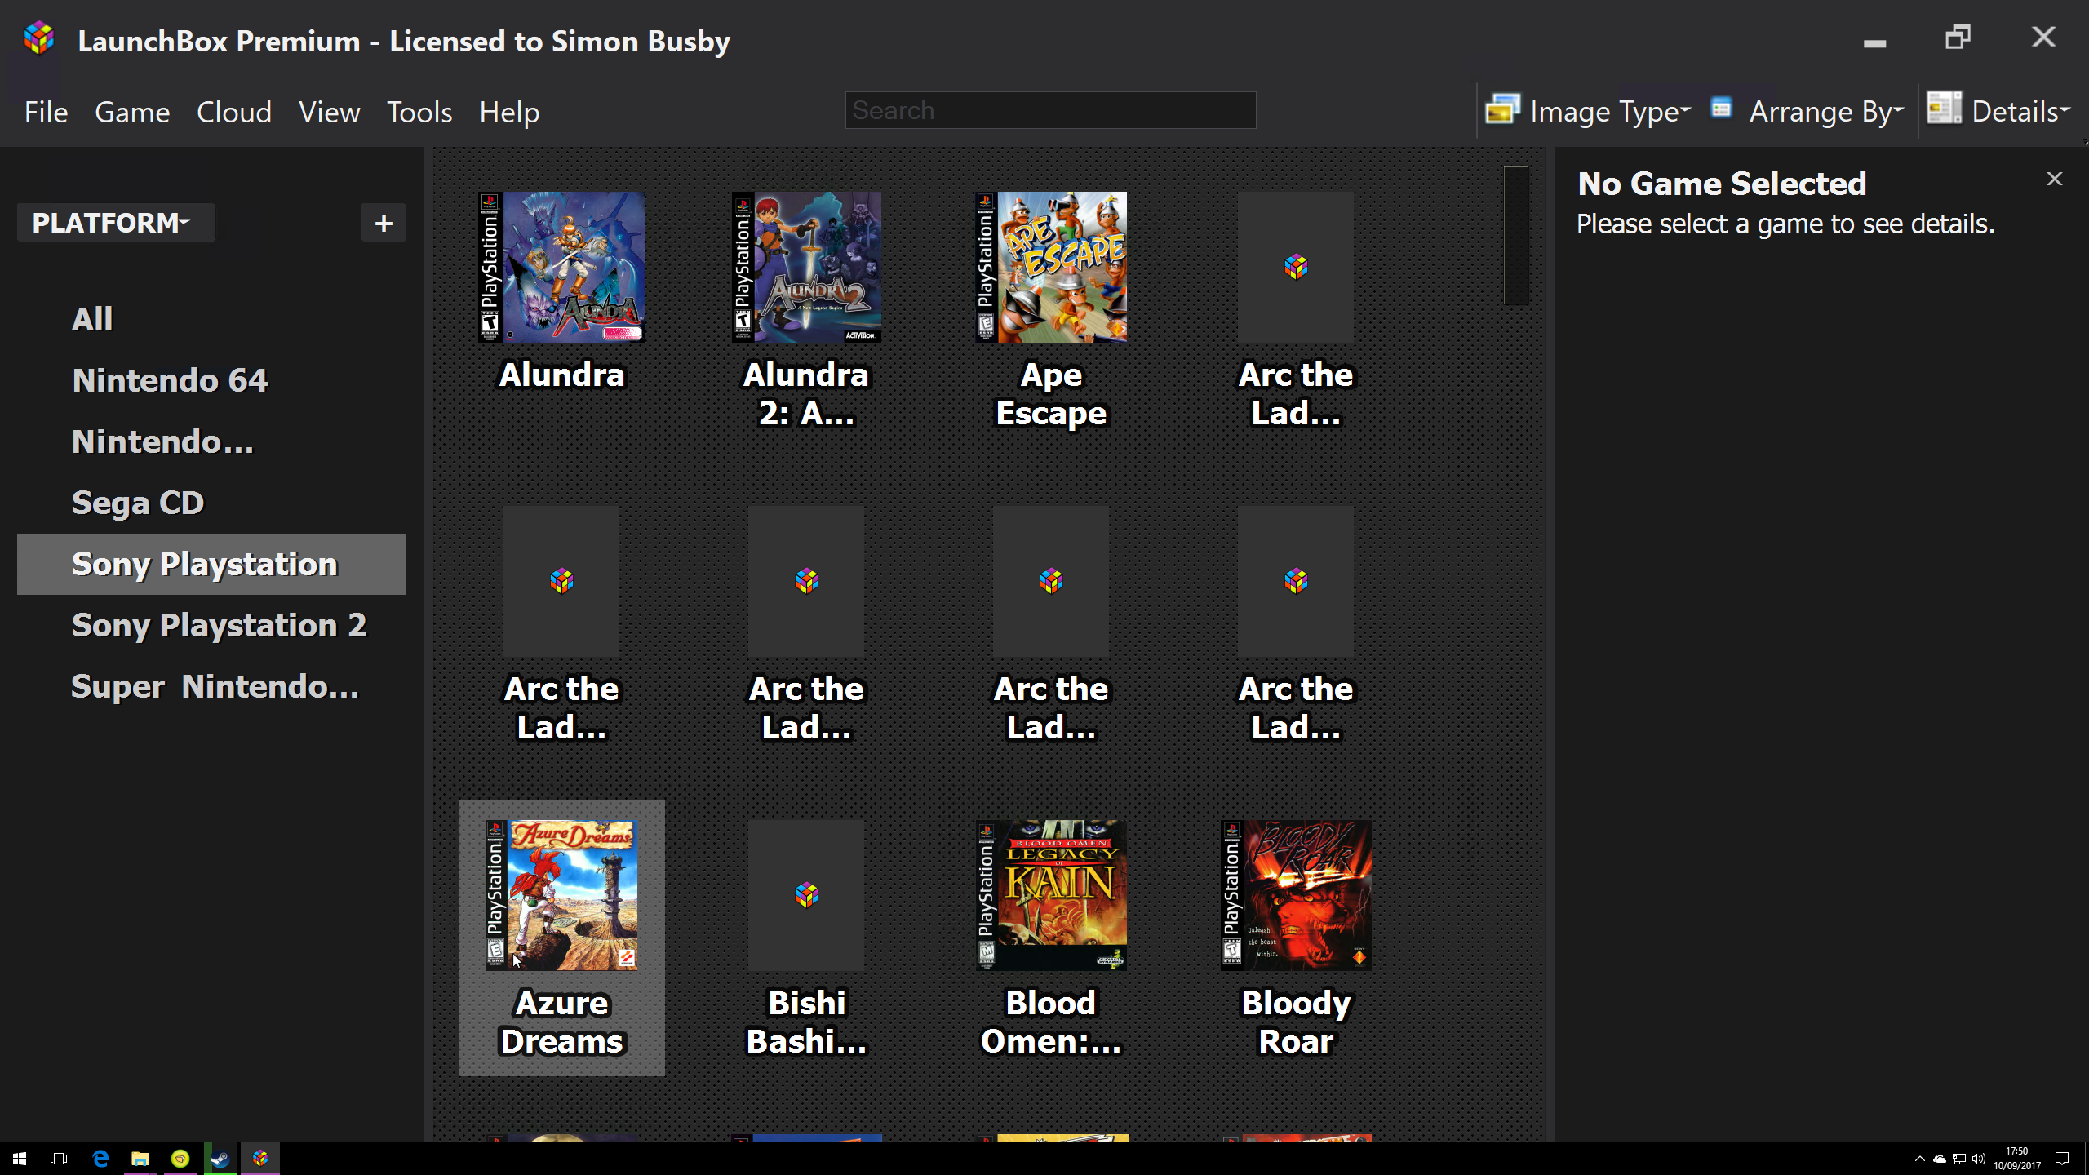Image resolution: width=2089 pixels, height=1175 pixels.
Task: Click the plus button to add platform
Action: [384, 223]
